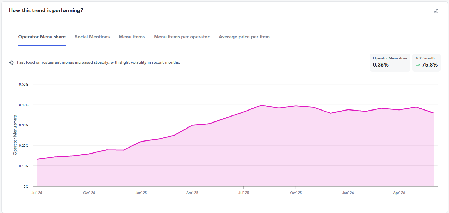Click the 0.30% y-axis label

pos(24,125)
